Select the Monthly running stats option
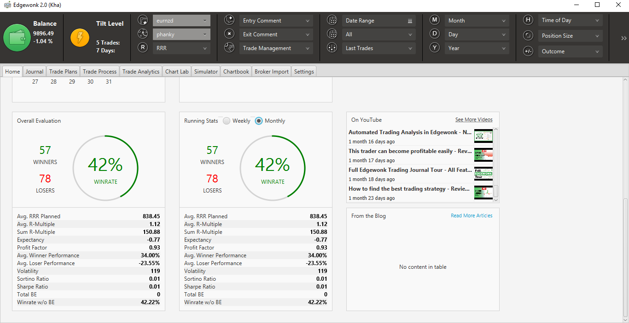The height and width of the screenshot is (323, 629). (x=259, y=121)
